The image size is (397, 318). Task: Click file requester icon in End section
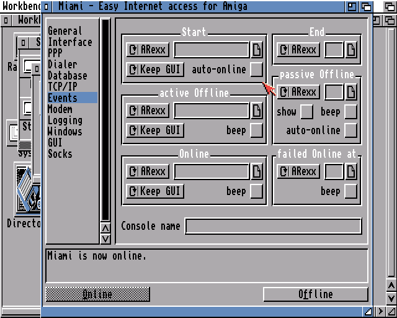click(351, 50)
